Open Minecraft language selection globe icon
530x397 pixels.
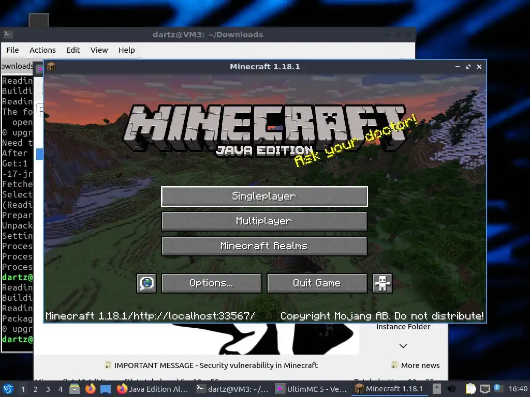click(x=146, y=283)
